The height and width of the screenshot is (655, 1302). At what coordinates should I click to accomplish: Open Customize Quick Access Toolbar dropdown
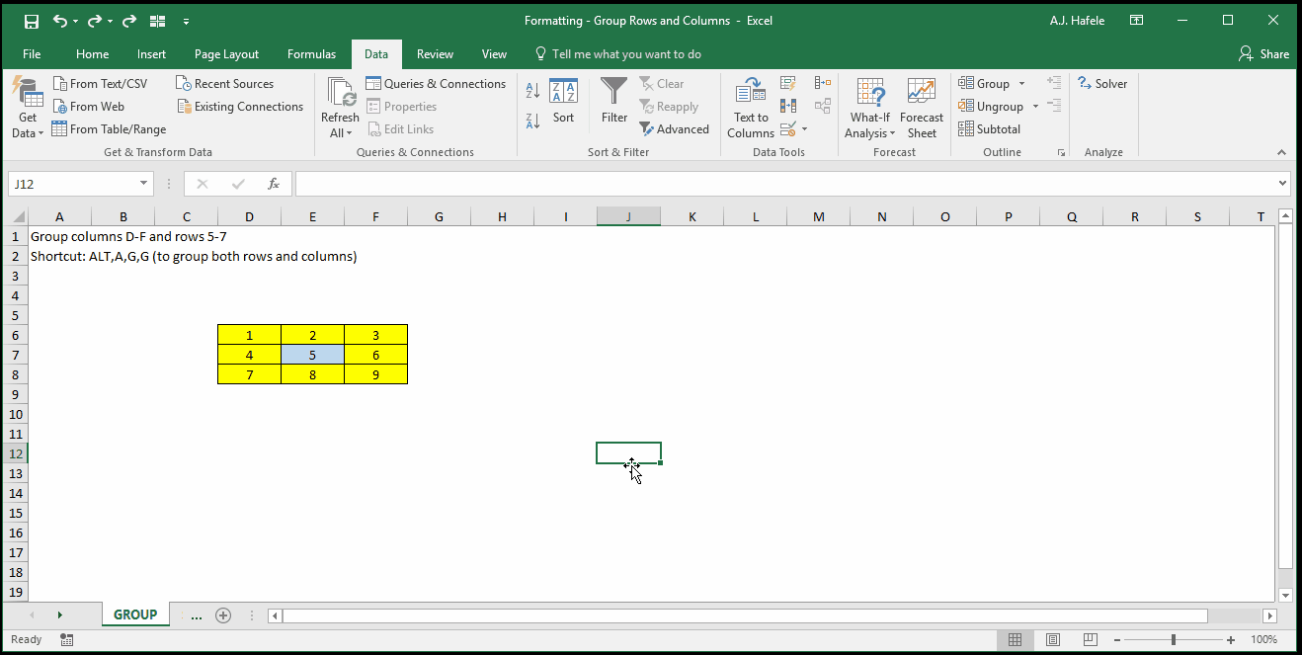click(187, 21)
